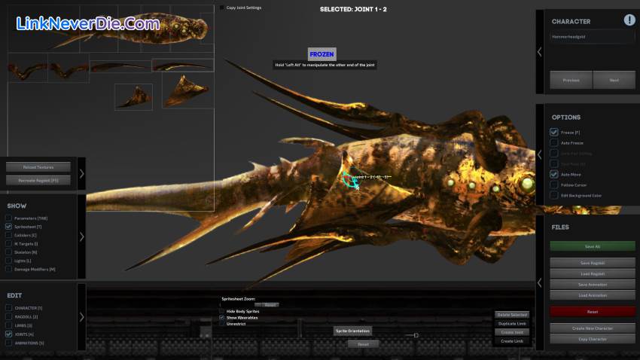This screenshot has width=640, height=360.
Task: Enable Edit Background Color checkbox
Action: [x=554, y=196]
